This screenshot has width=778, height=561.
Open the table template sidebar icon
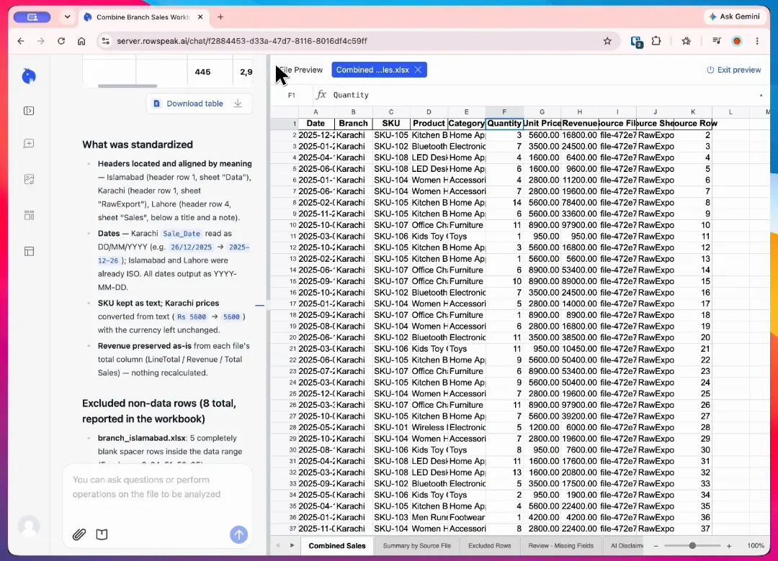tap(29, 251)
